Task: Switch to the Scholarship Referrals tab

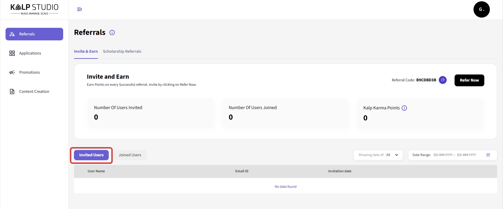Action: 122,51
